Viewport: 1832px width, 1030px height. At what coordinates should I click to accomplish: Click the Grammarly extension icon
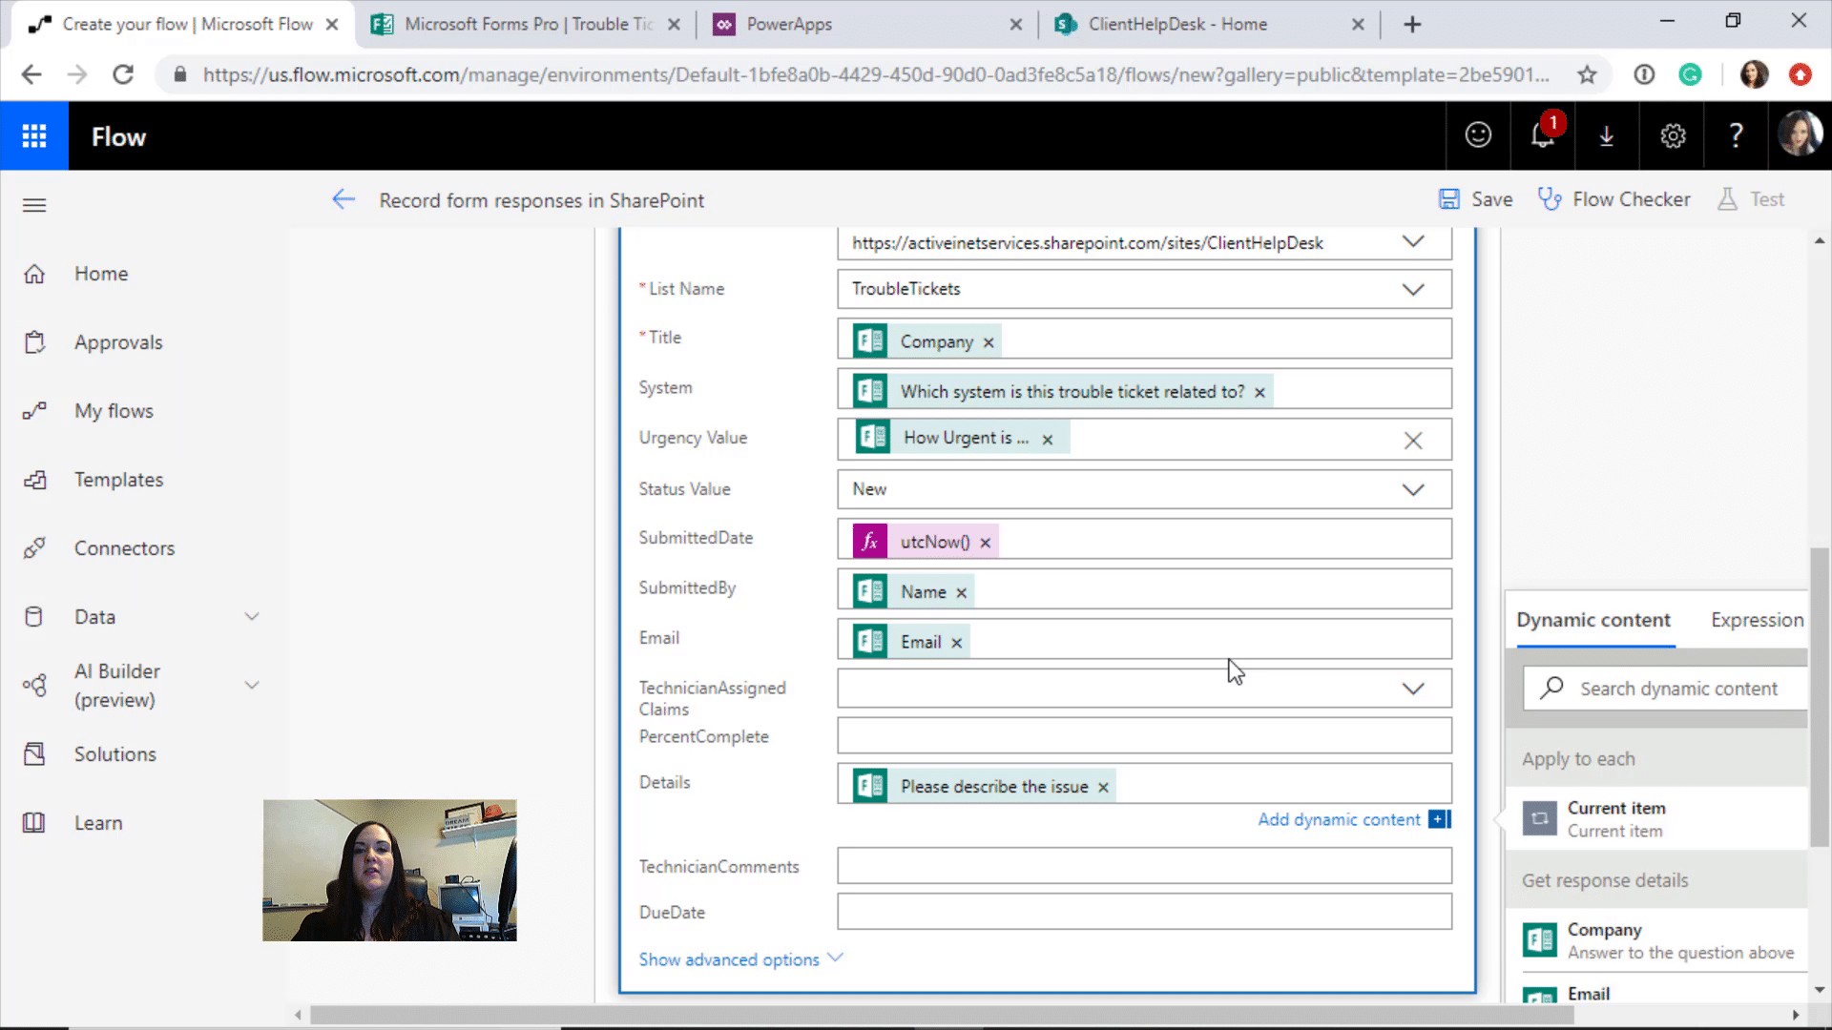click(1690, 74)
